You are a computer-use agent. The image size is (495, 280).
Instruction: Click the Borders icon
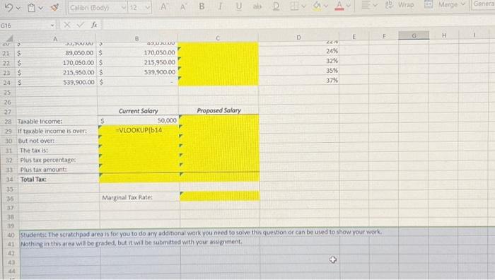point(294,6)
